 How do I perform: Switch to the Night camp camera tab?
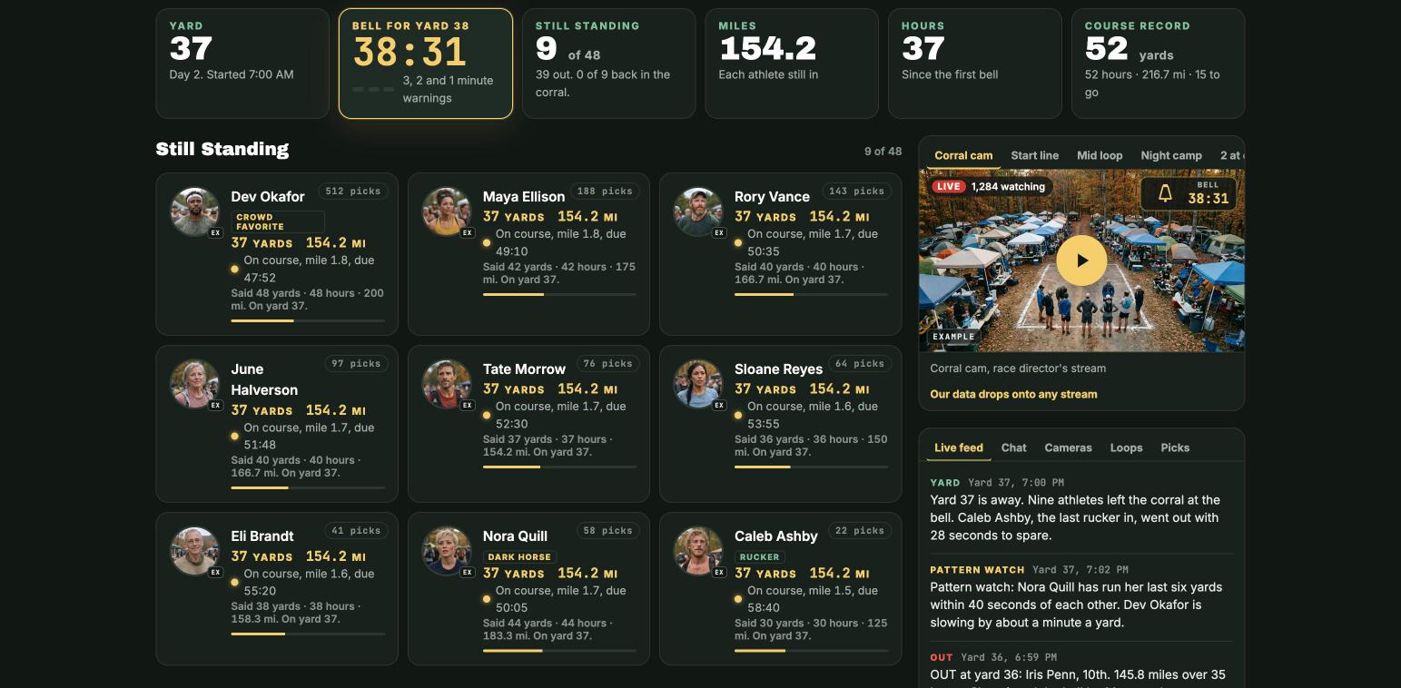[1171, 155]
